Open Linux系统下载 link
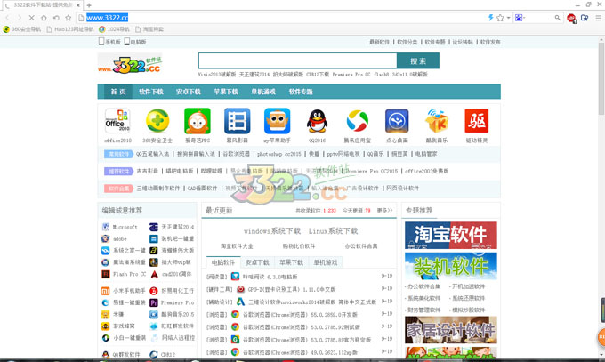 333,231
